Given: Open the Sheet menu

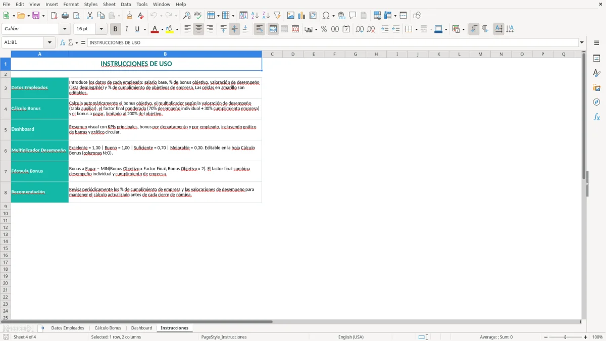Looking at the screenshot, I should point(109,4).
